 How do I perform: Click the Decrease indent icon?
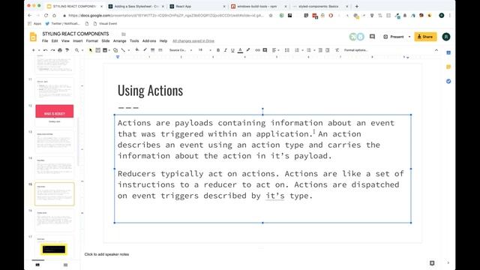pos(320,50)
